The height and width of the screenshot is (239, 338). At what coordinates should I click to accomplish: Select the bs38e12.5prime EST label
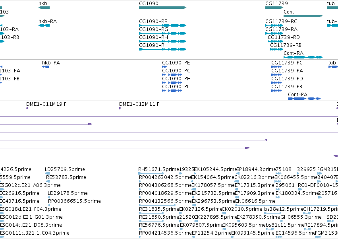point(284,209)
